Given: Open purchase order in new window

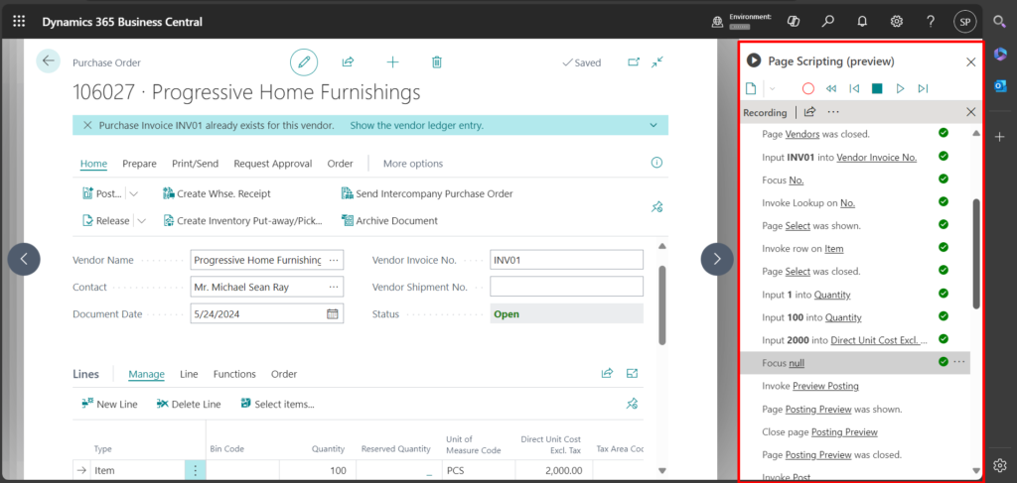Looking at the screenshot, I should pyautogui.click(x=634, y=62).
